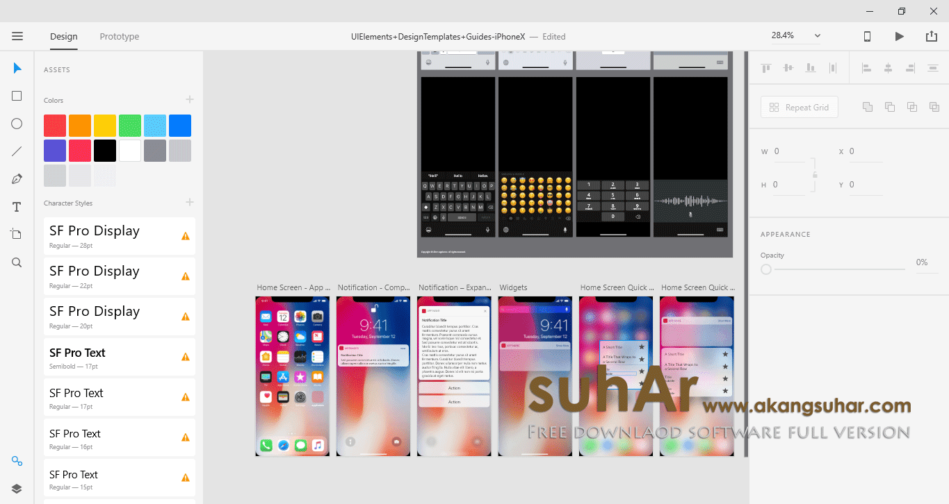Click the X position input field
The width and height of the screenshot is (949, 504).
click(x=866, y=152)
